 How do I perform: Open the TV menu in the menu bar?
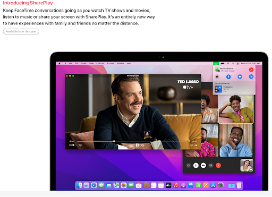pos(65,63)
